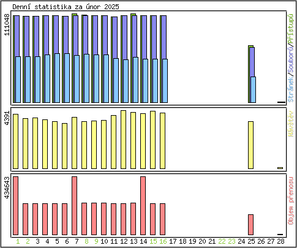Viewport: 297px width, 248px height.
Task: Click the "Přístupů" legend label
Action: click(x=291, y=29)
